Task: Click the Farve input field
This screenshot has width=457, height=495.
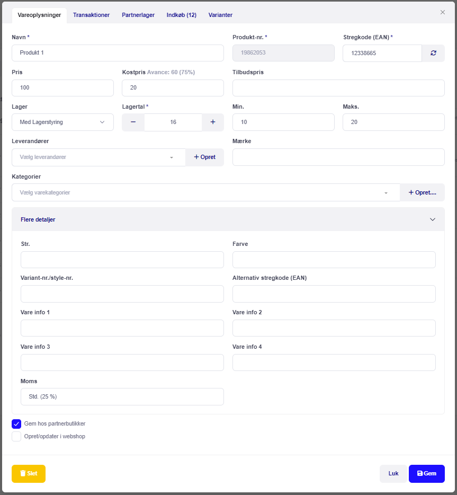Action: 334,260
